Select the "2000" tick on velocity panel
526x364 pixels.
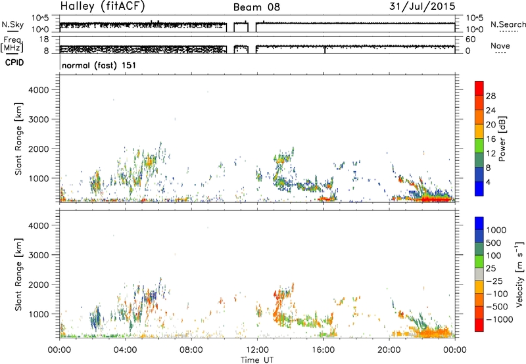click(x=39, y=284)
